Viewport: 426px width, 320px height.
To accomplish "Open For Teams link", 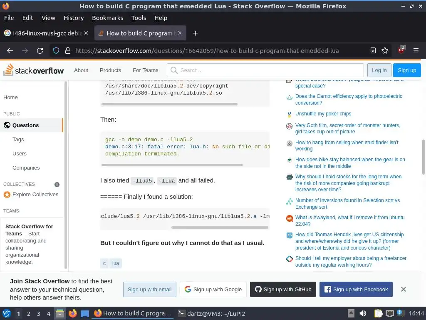I will (145, 70).
